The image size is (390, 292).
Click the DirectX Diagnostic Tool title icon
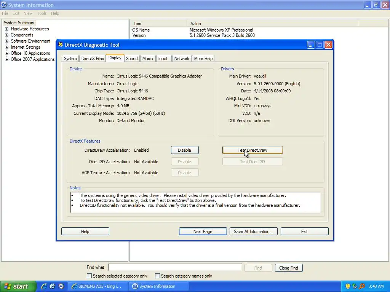[61, 45]
